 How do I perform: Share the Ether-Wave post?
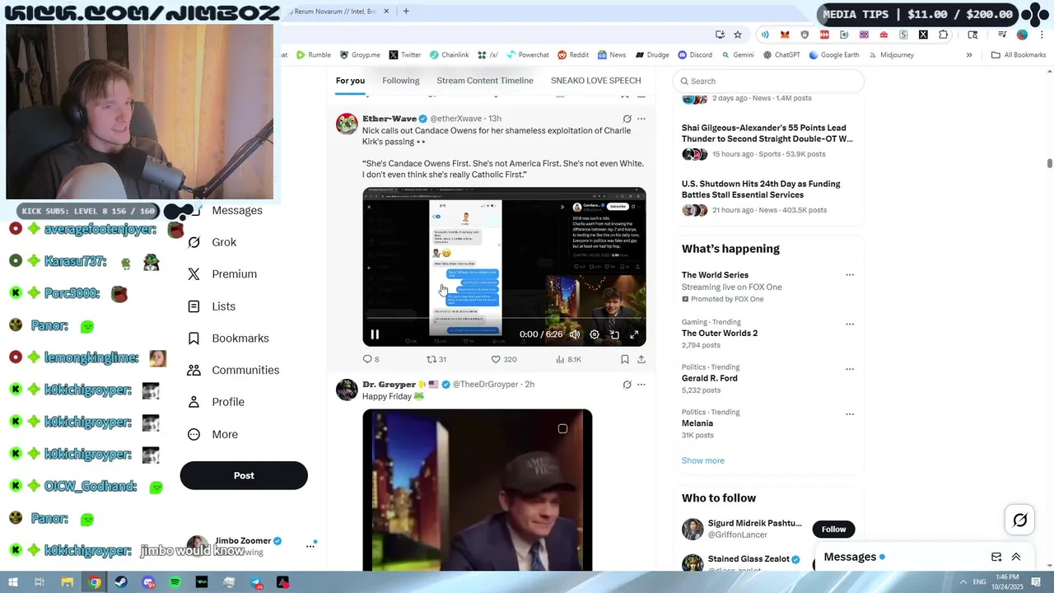pos(641,359)
